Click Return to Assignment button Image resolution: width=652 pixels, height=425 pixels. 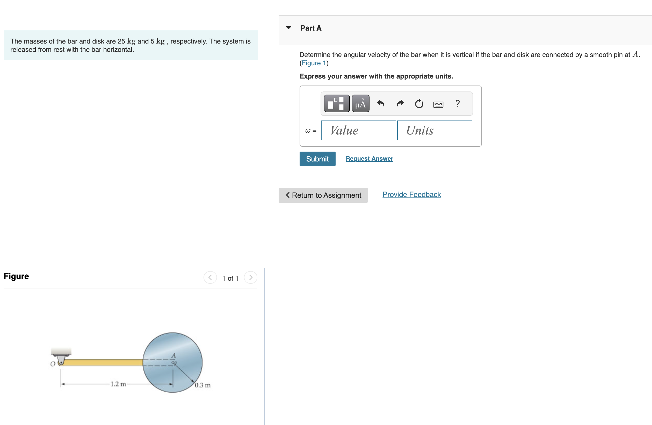(x=323, y=195)
